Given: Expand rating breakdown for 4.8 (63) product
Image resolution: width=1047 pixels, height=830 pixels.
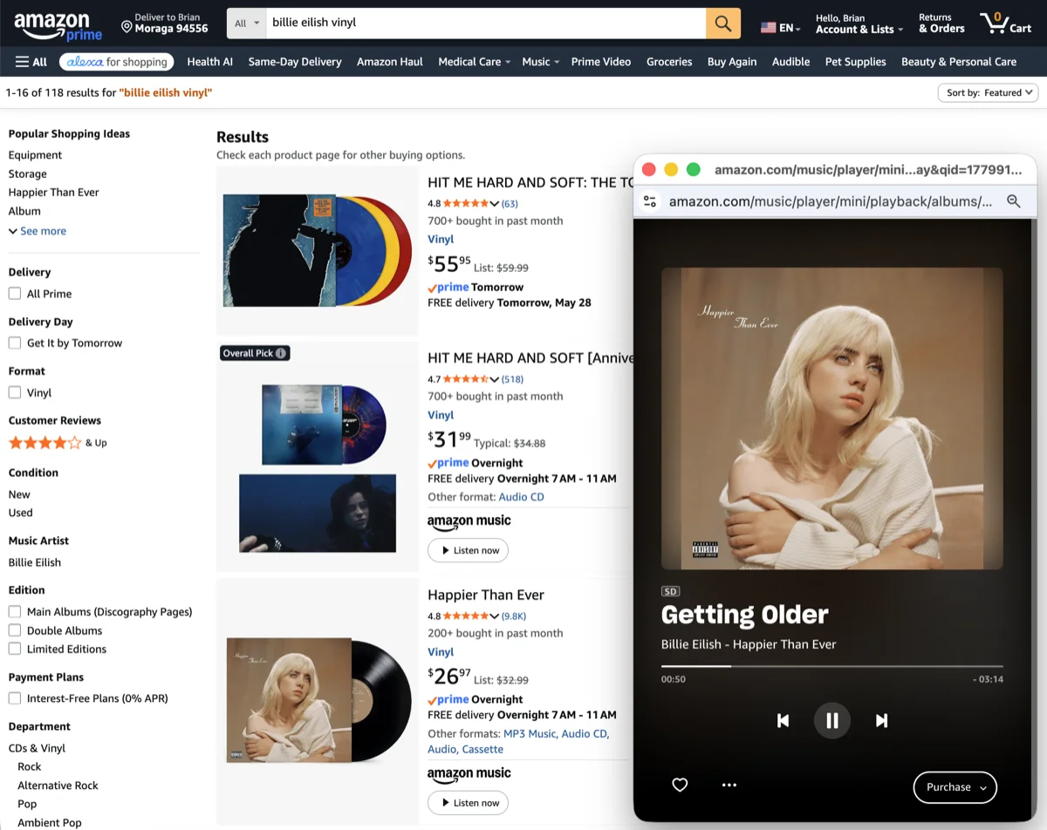Looking at the screenshot, I should click(x=495, y=203).
